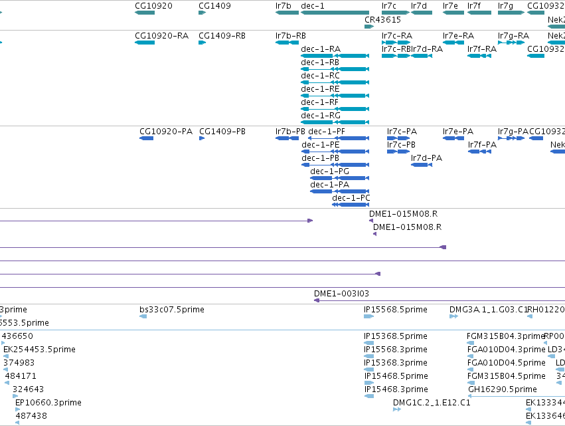Click protein Ir7d-PA
Screen dimensions: 565x426
[422, 165]
